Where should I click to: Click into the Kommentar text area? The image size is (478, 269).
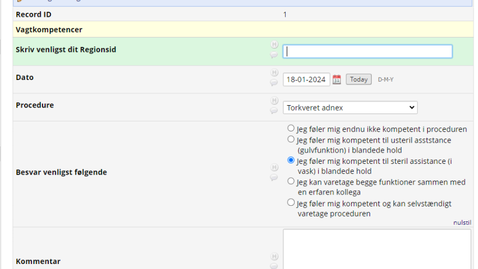pos(377,249)
